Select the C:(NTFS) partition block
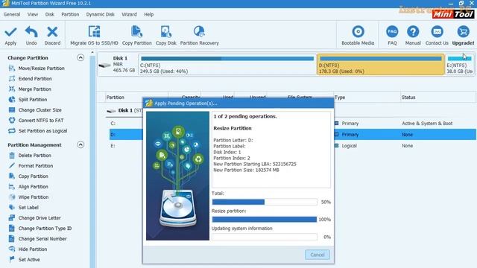This screenshot has width=477, height=268. pyautogui.click(x=227, y=65)
